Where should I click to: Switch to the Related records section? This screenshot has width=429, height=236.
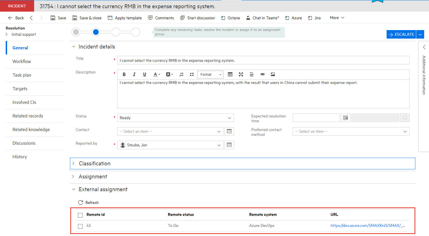pos(28,116)
